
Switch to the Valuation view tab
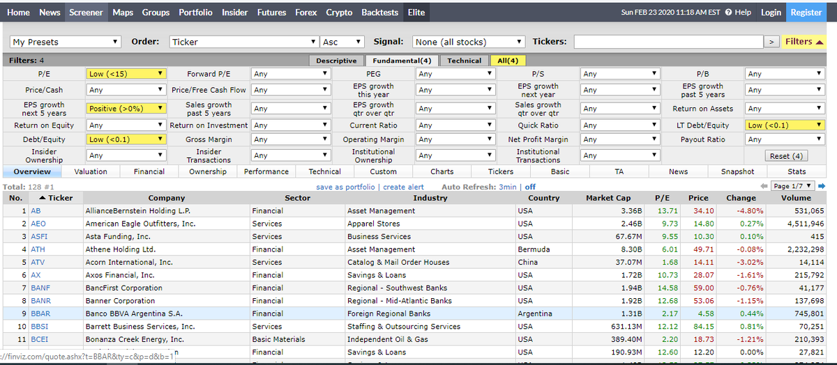[x=91, y=171]
